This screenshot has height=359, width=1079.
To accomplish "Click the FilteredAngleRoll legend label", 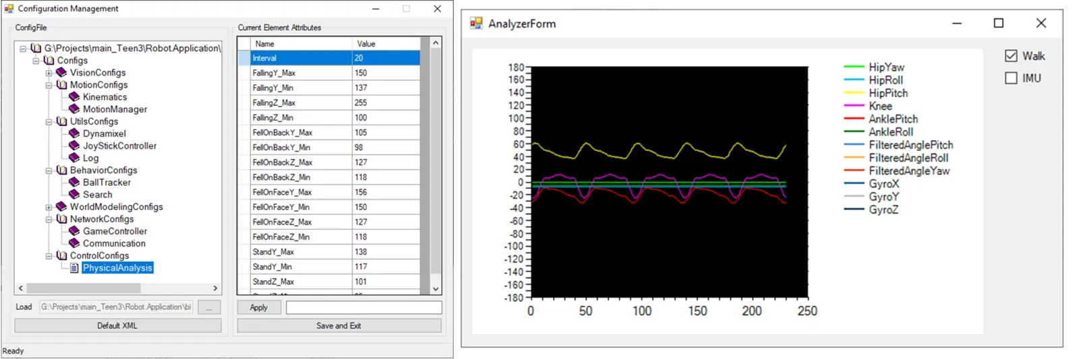I will tap(908, 158).
